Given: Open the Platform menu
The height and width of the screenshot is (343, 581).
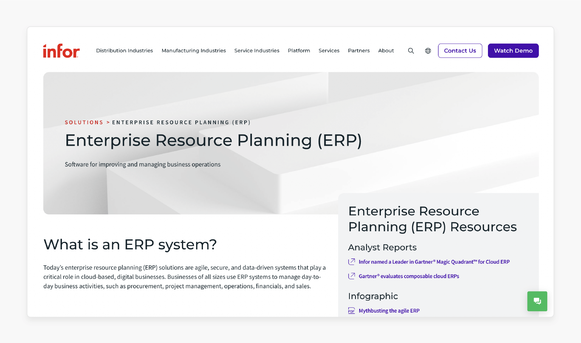Looking at the screenshot, I should 299,51.
